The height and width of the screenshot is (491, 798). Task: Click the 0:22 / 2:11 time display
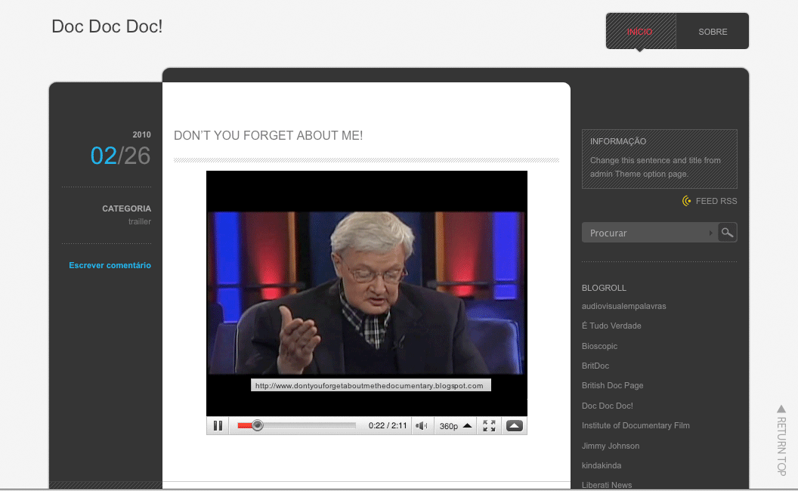pos(388,426)
